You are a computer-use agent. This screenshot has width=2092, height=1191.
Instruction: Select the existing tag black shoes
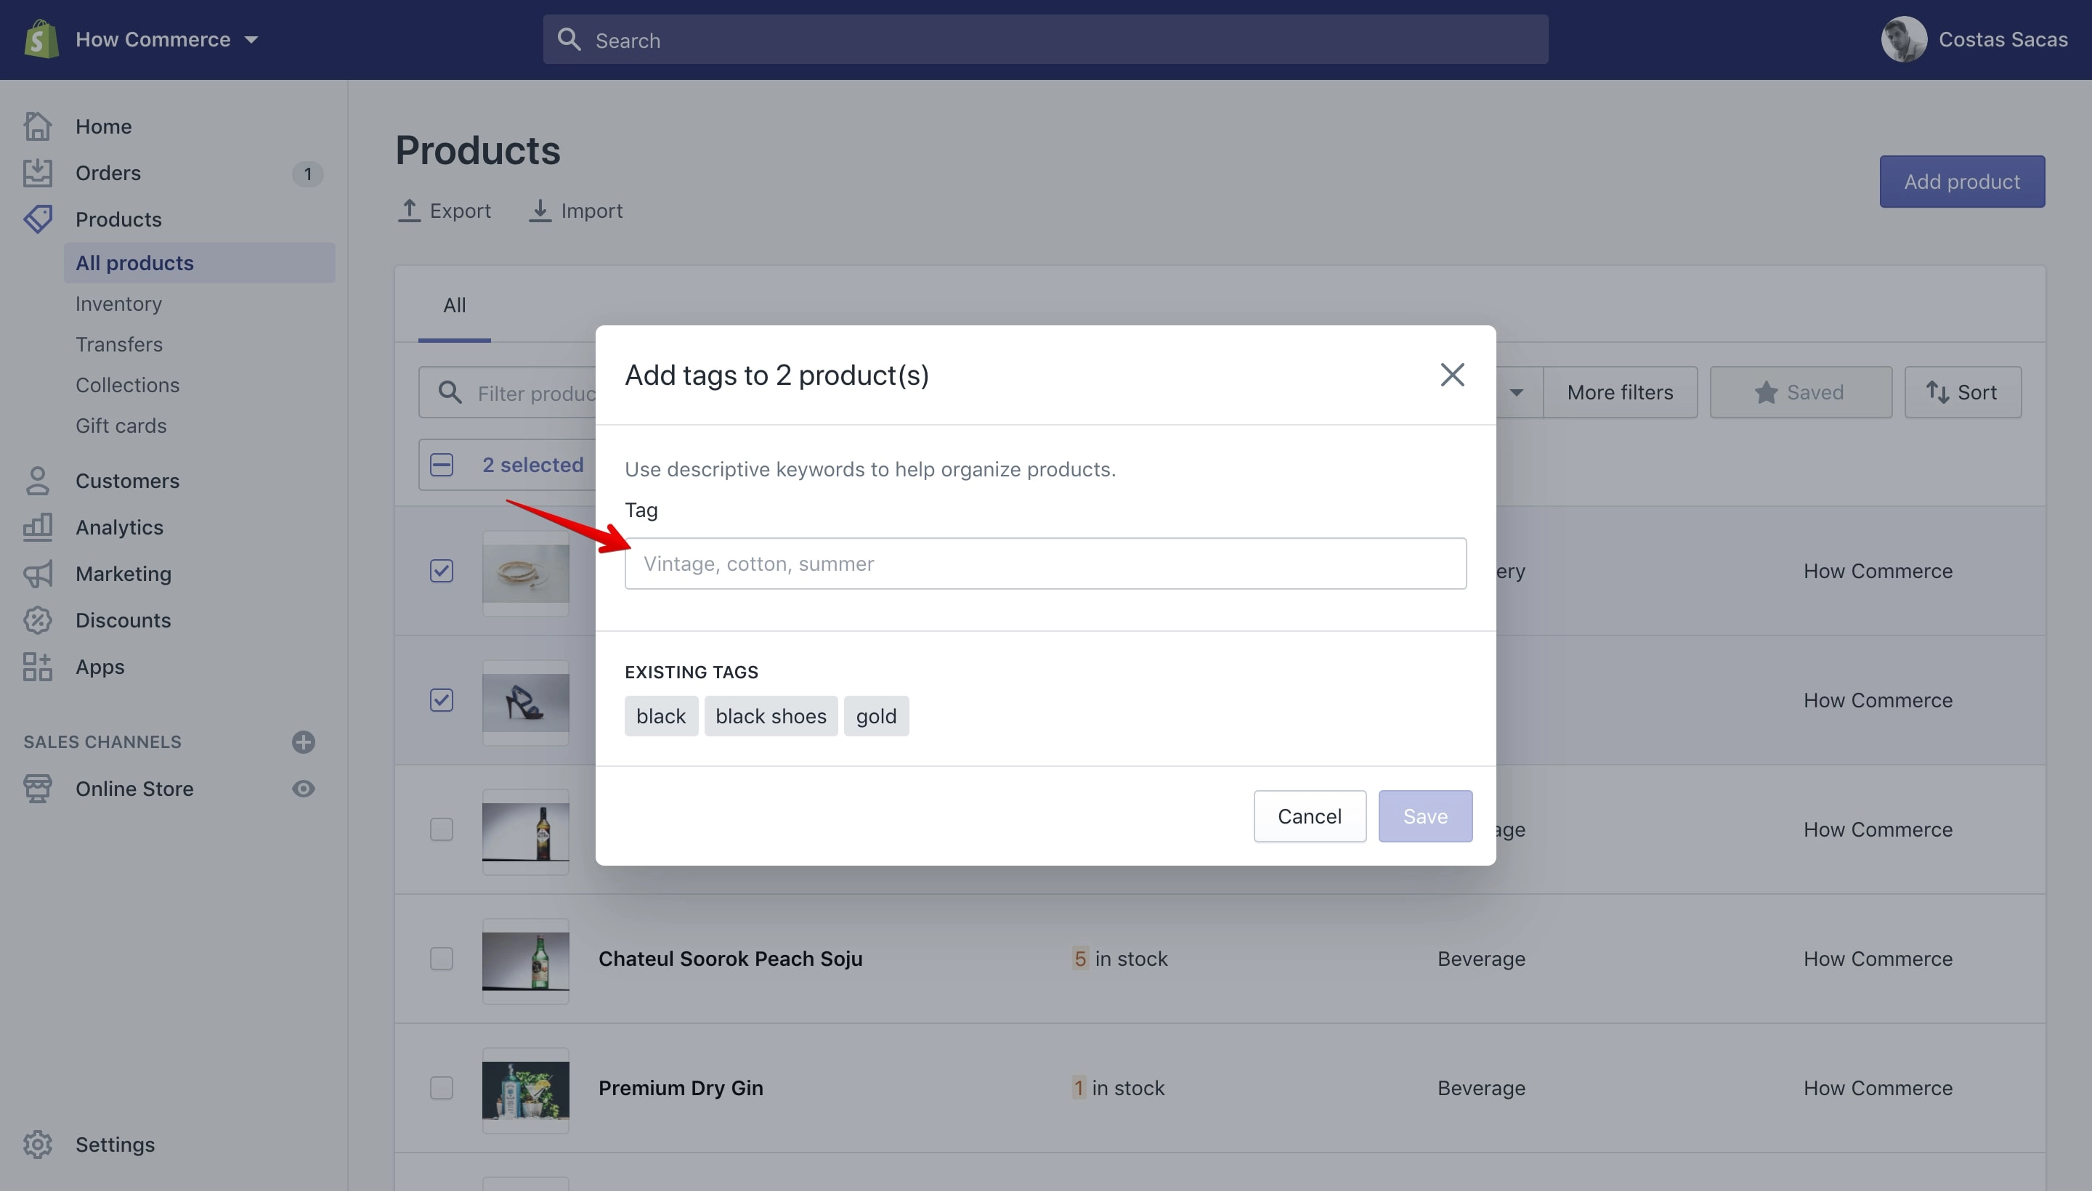point(771,716)
